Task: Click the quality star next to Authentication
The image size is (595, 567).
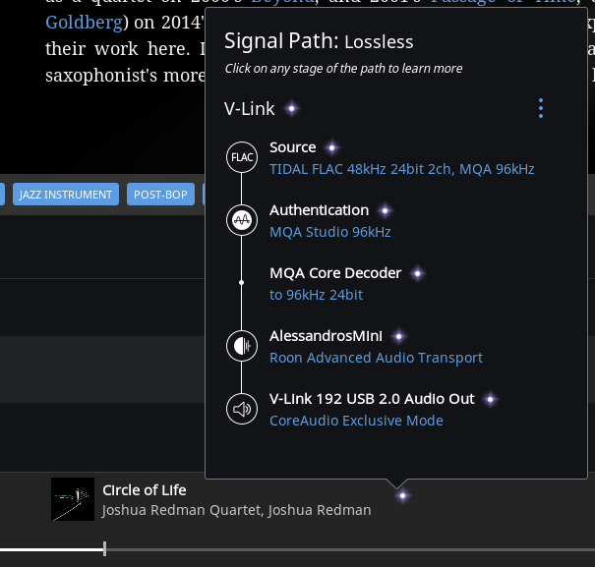Action: (386, 210)
